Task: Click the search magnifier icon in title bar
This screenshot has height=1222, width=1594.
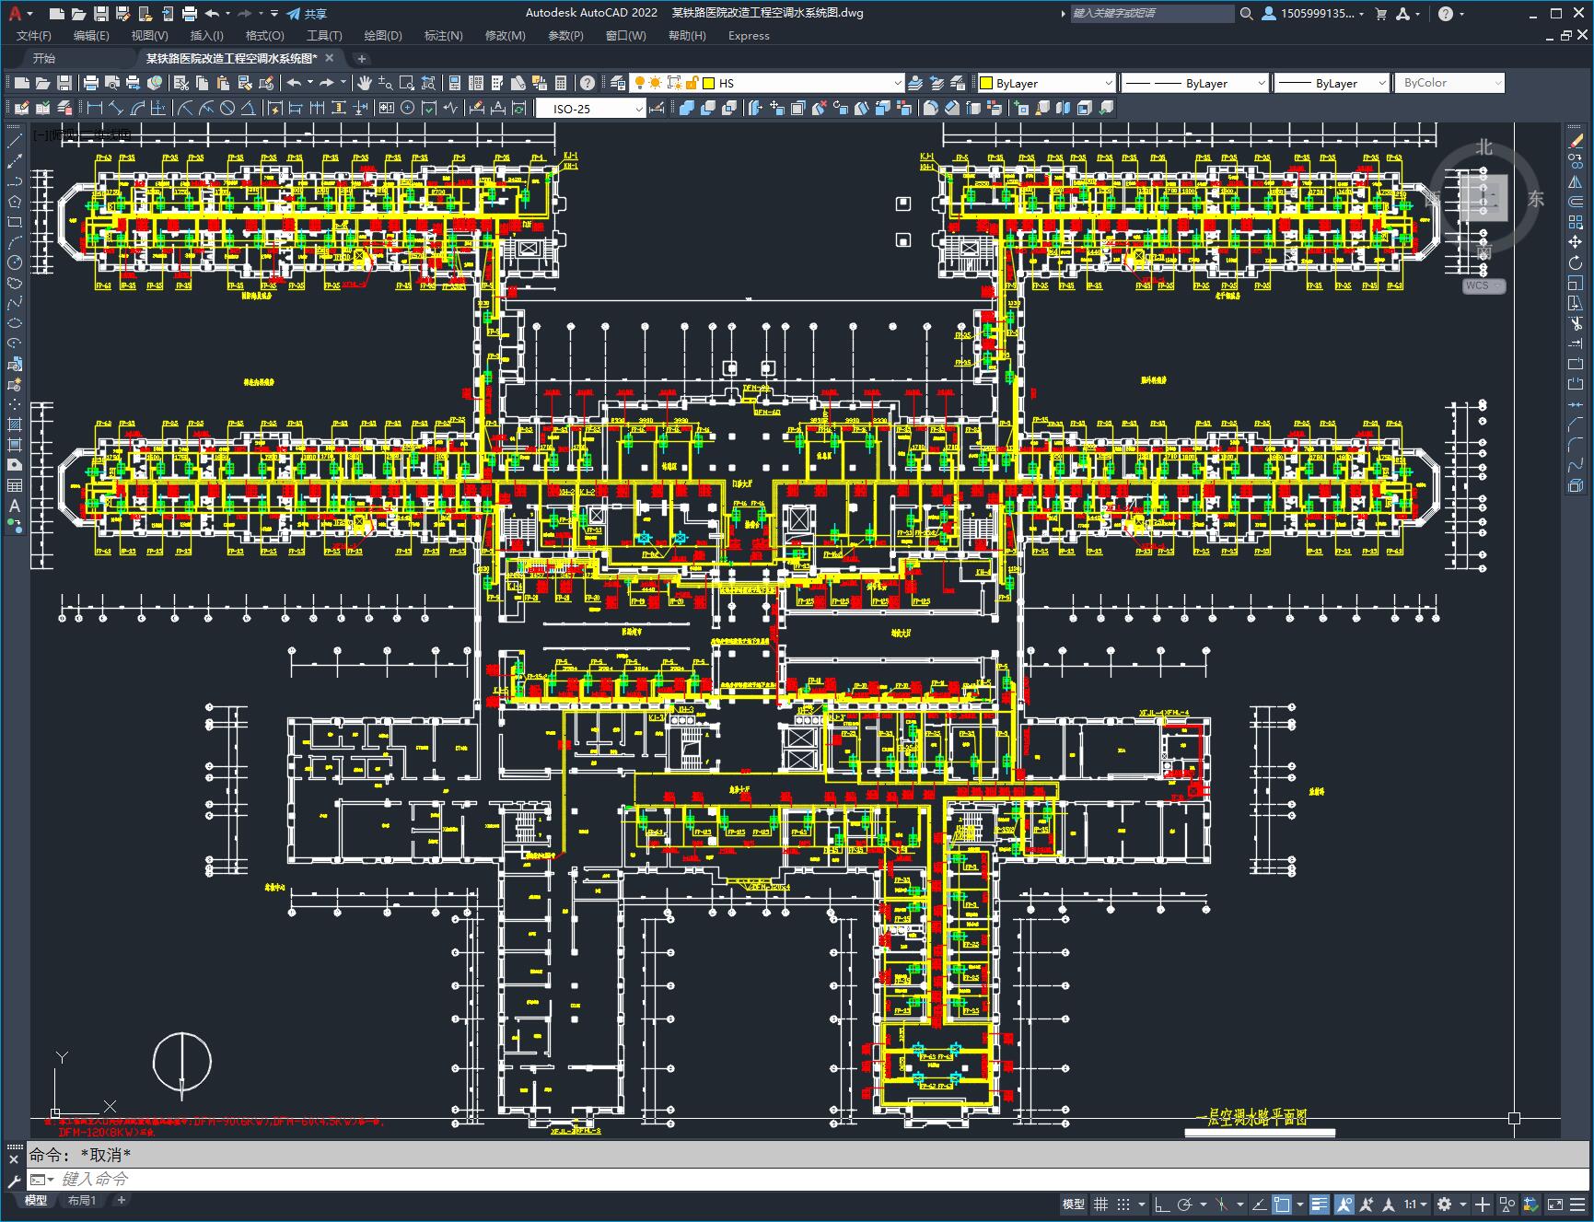Action: 1246,13
